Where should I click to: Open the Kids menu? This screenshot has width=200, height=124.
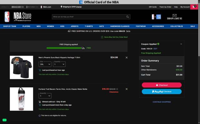(x=62, y=26)
